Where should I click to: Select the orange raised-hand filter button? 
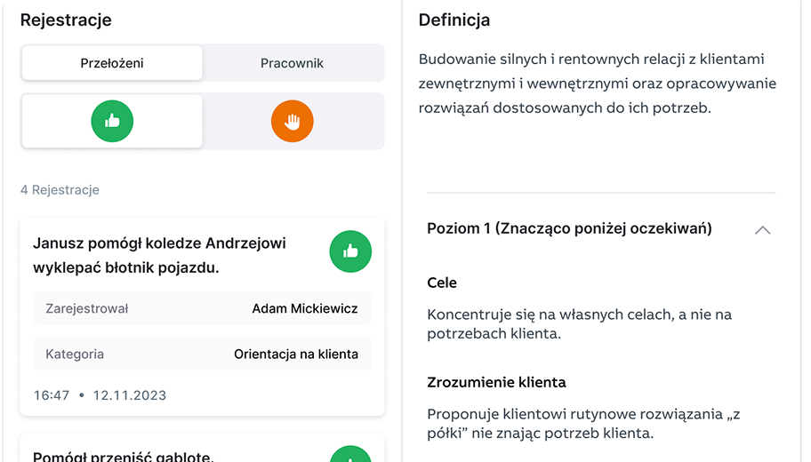click(293, 121)
